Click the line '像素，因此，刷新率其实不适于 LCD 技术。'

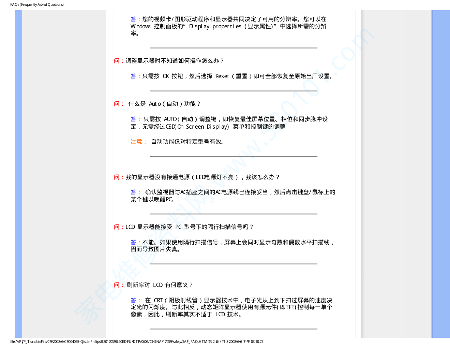click(x=187, y=314)
